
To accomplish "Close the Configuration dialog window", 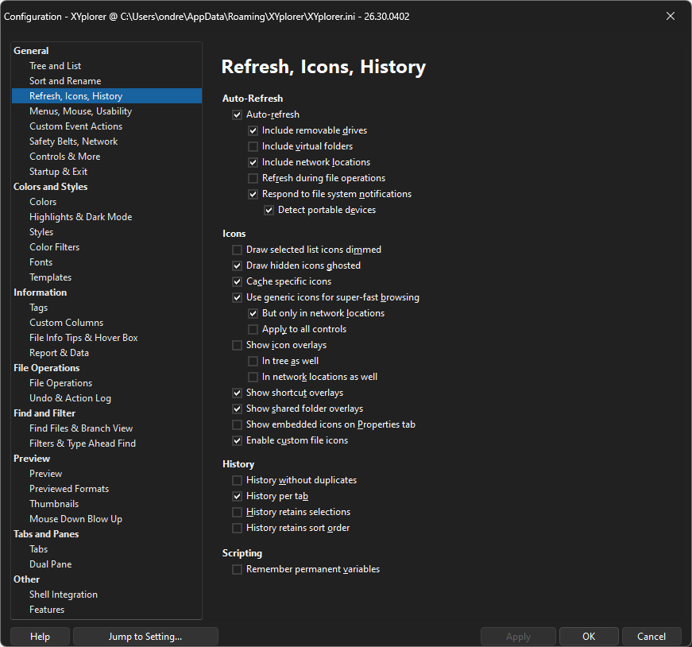I will click(x=671, y=16).
